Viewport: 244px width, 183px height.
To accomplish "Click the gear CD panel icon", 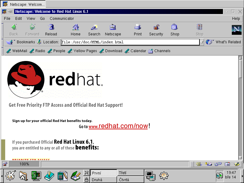I will click(164, 176).
